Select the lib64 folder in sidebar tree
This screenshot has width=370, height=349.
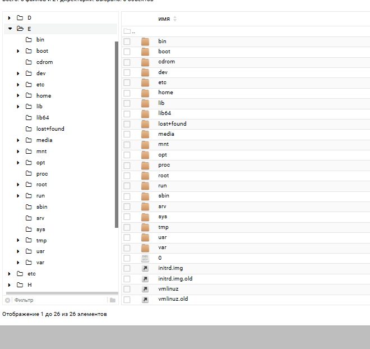click(x=43, y=118)
